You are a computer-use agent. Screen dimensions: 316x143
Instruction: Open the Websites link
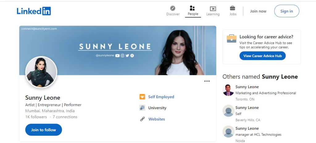tap(156, 119)
